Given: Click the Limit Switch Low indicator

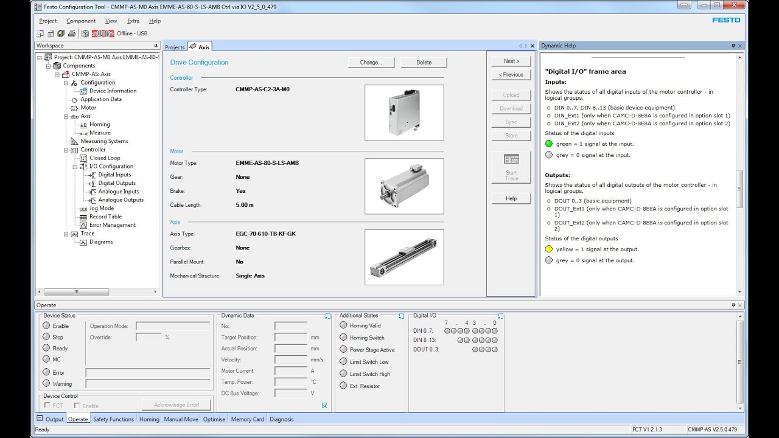Looking at the screenshot, I should coord(343,362).
